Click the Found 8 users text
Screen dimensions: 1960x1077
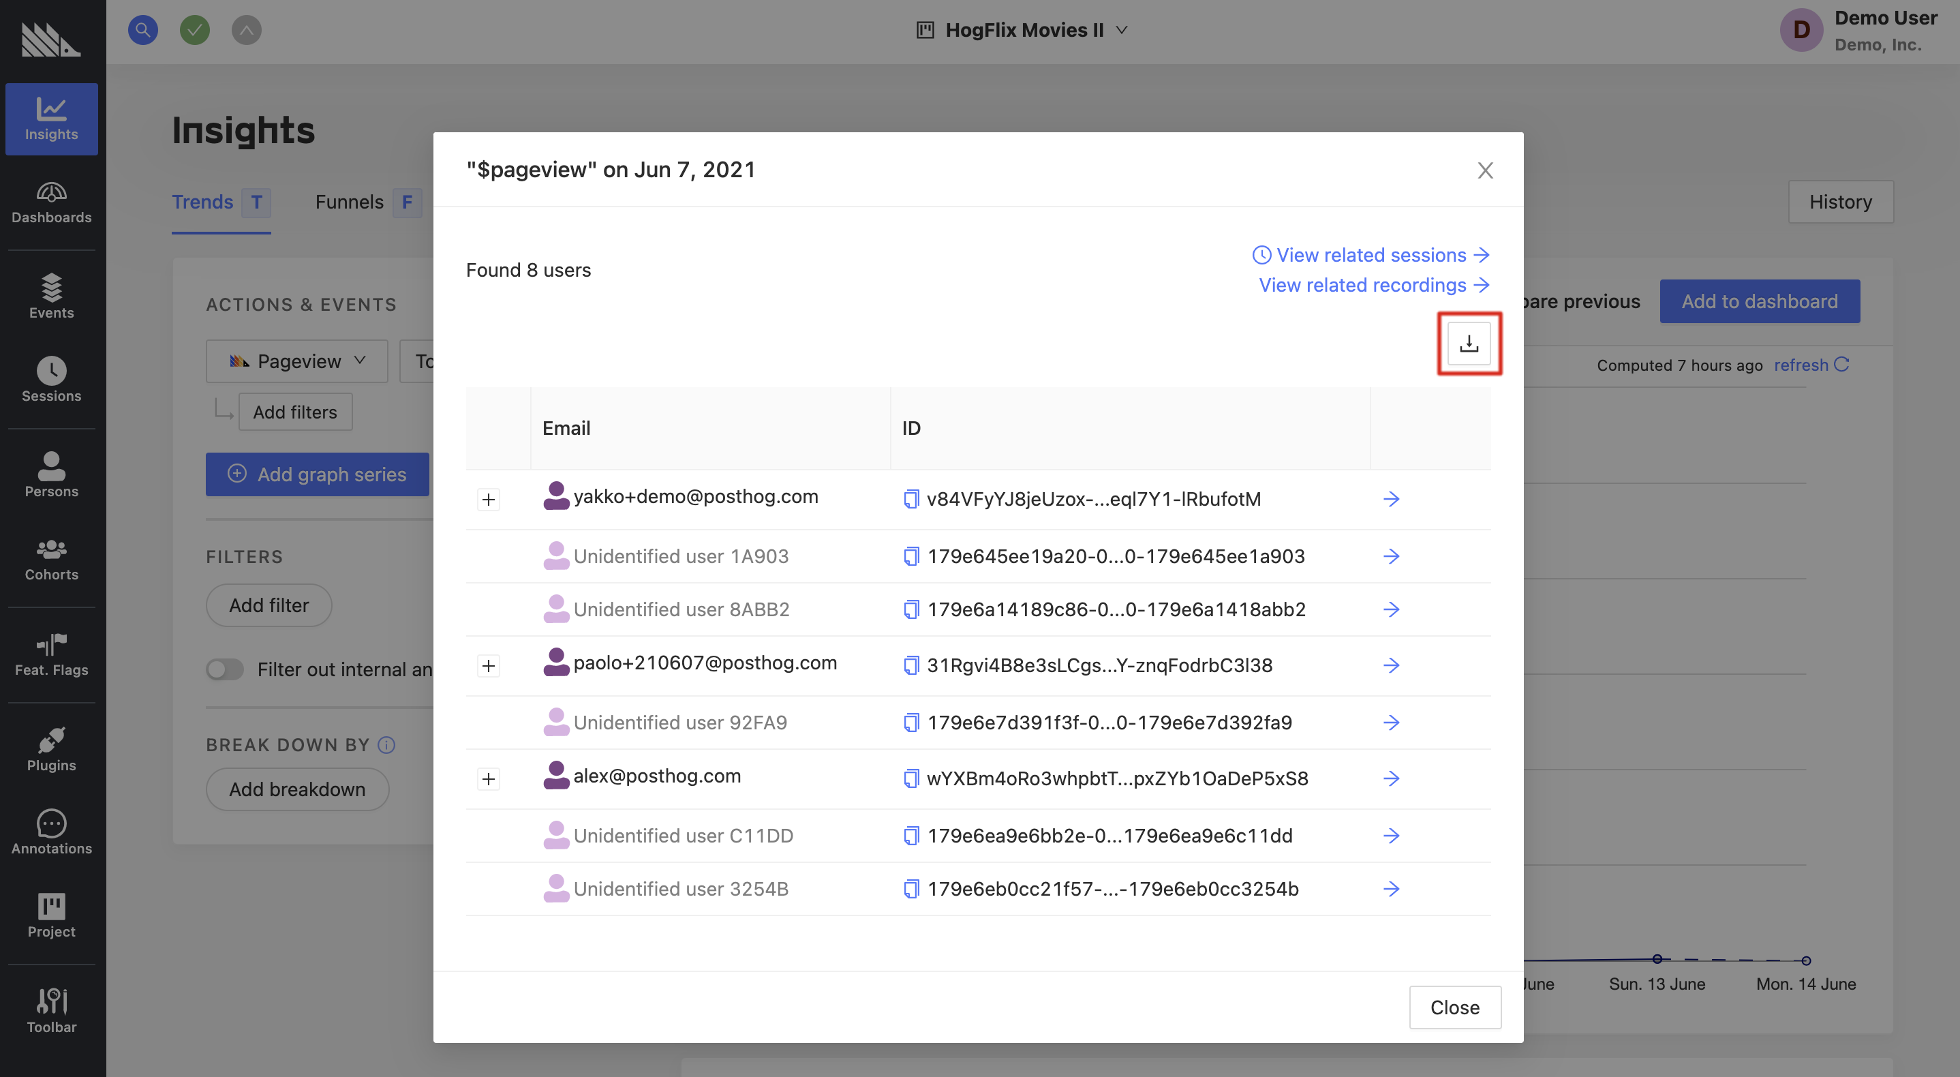click(528, 270)
